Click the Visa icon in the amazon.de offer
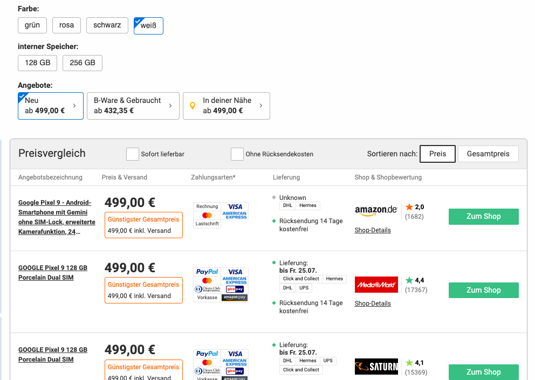This screenshot has width=535, height=380. tap(235, 207)
